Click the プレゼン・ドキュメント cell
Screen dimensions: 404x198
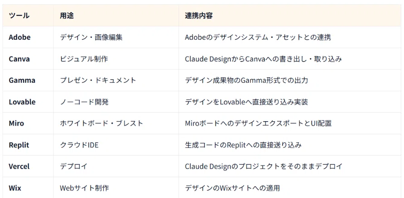coord(116,80)
